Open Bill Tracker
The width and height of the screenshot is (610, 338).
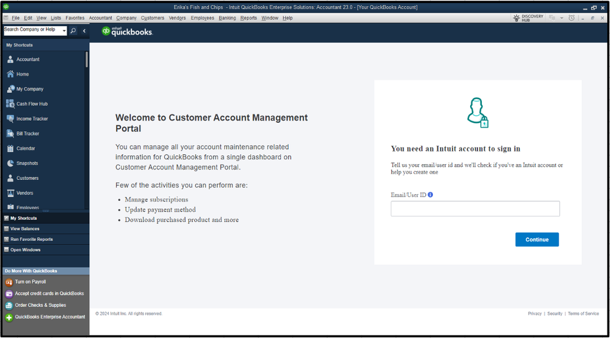click(23, 134)
